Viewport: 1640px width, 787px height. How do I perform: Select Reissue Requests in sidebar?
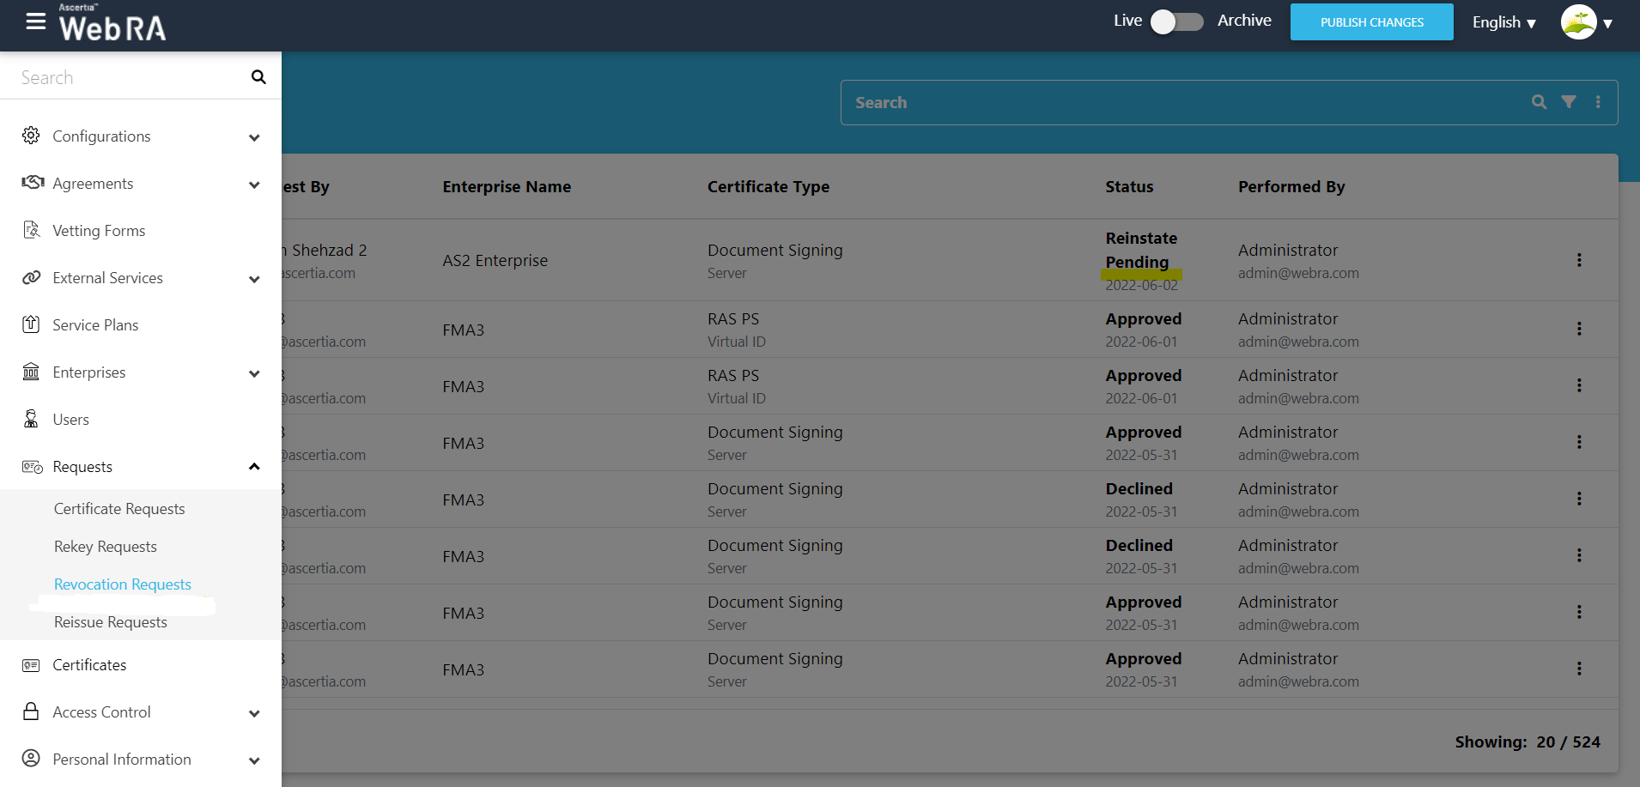[111, 622]
